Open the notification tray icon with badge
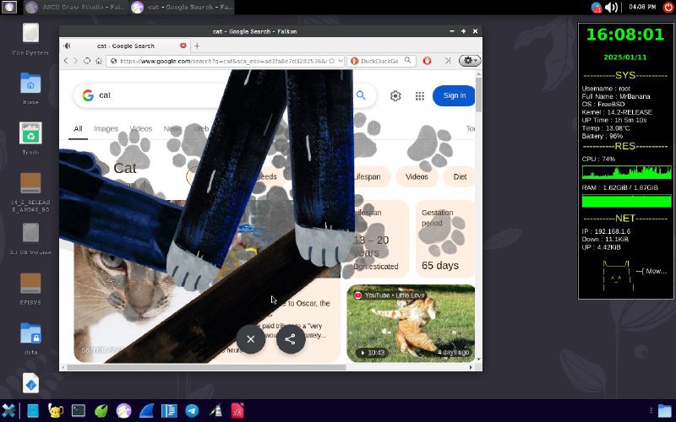Viewport: 676px width, 422px height. pos(597,7)
